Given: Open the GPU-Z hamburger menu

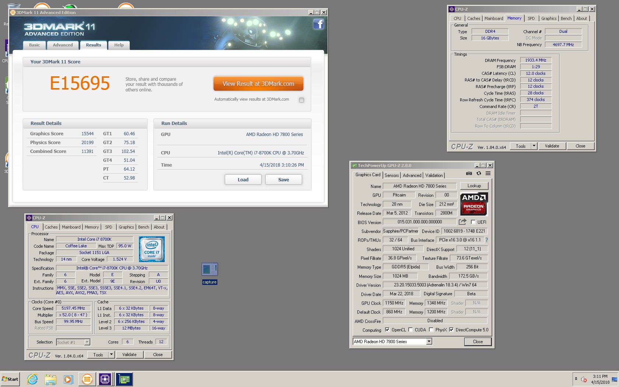Looking at the screenshot, I should coord(488,173).
